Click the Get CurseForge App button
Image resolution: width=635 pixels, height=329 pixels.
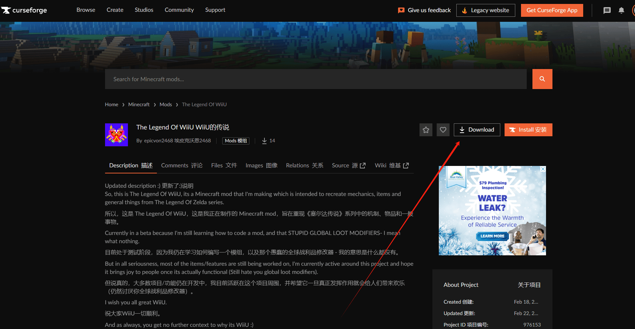coord(552,10)
